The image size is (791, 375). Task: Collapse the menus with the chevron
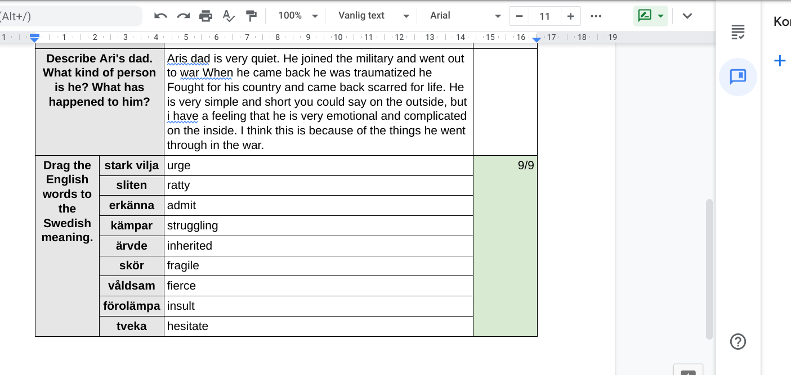point(687,16)
